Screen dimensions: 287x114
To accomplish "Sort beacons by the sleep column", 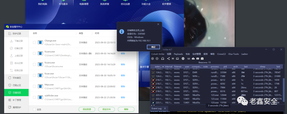I will point(263,66).
